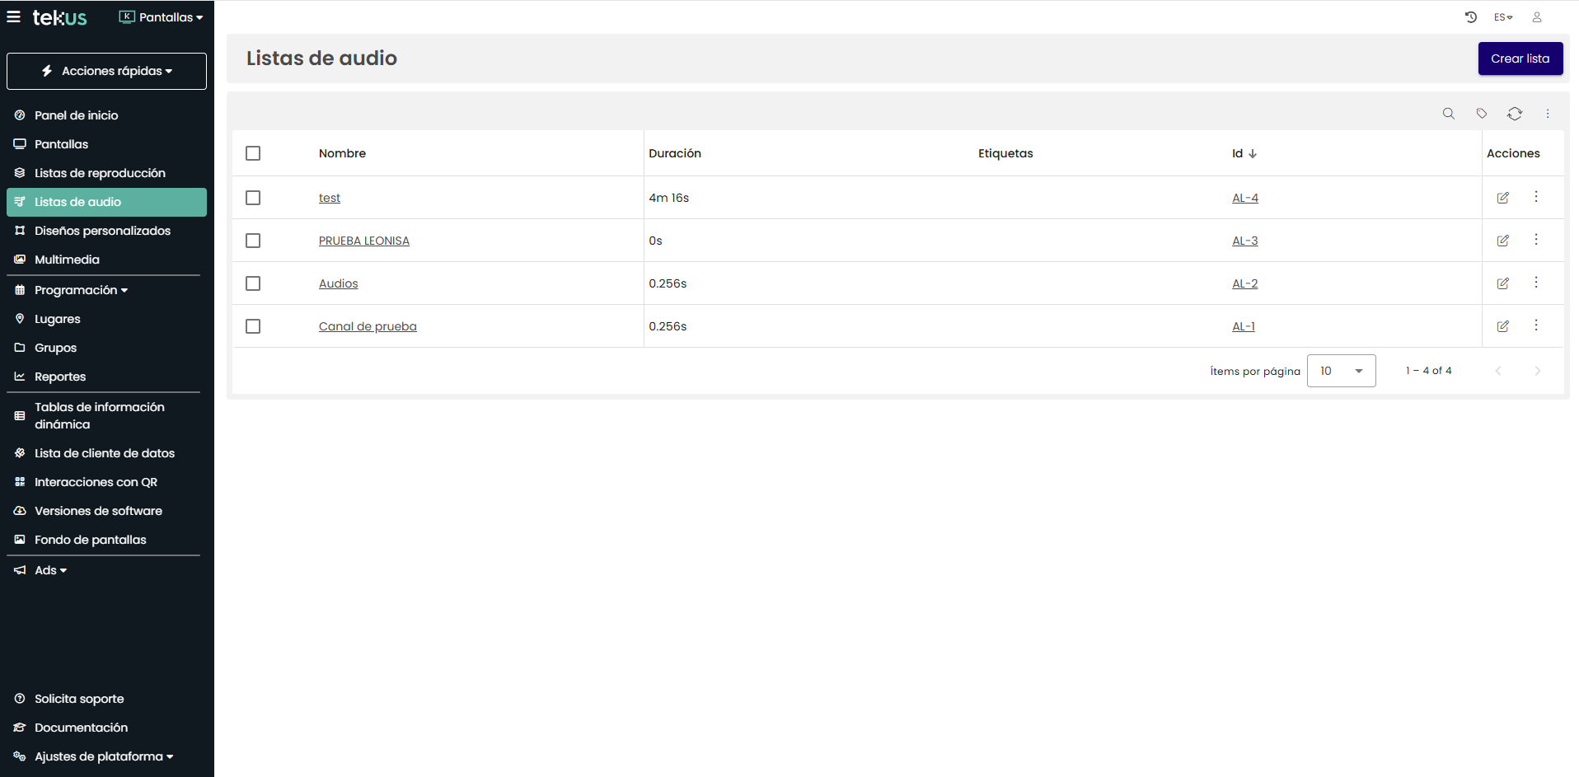Open the items per page dropdown
This screenshot has width=1579, height=777.
click(x=1341, y=371)
